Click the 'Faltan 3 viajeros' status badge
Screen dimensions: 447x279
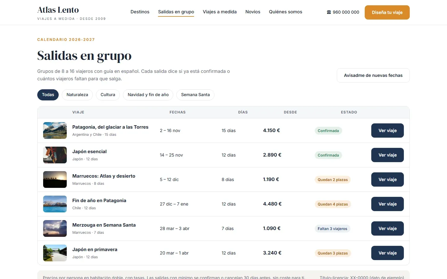click(x=332, y=229)
